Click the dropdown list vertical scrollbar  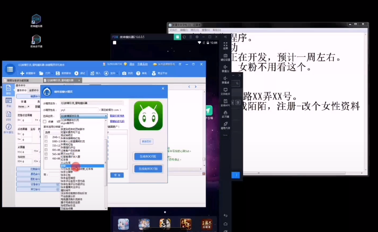pyautogui.click(x=106, y=164)
